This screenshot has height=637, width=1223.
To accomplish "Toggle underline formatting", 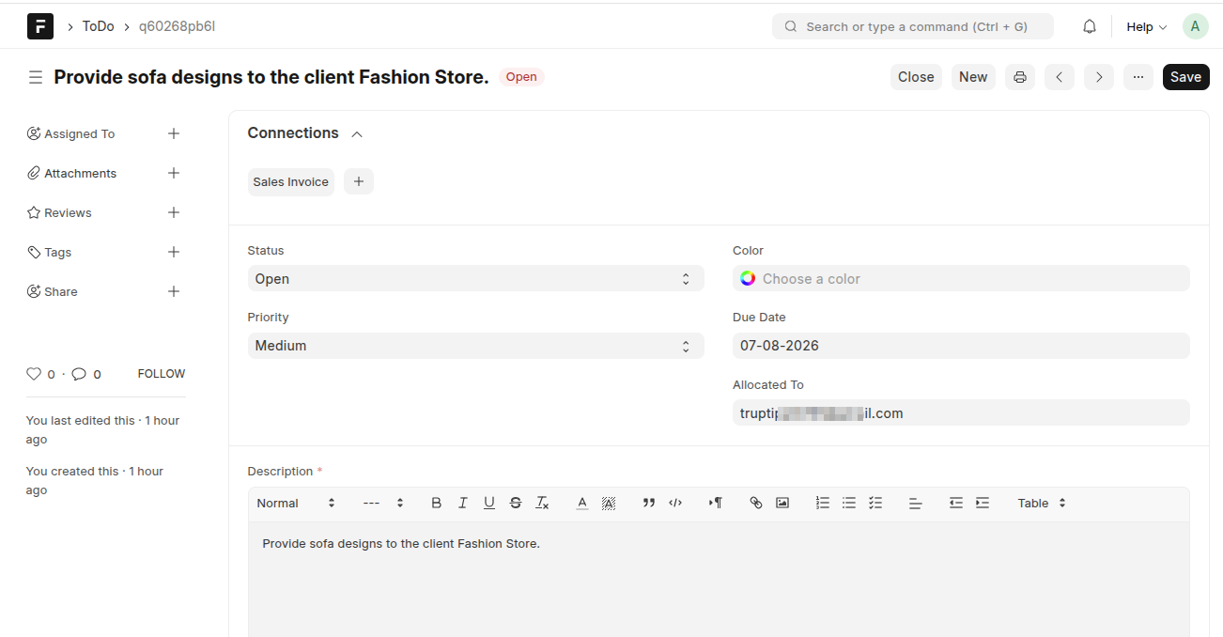I will click(x=489, y=504).
